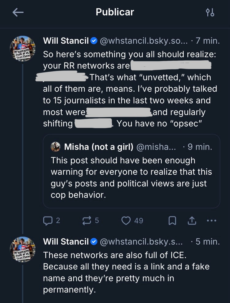Like the first post heart icon

tap(126, 220)
